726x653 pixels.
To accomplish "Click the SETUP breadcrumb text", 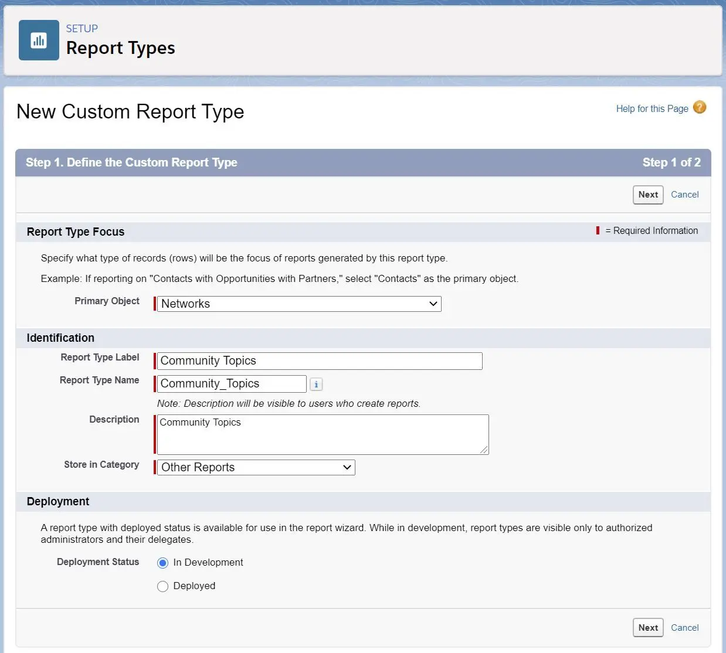I will click(82, 29).
